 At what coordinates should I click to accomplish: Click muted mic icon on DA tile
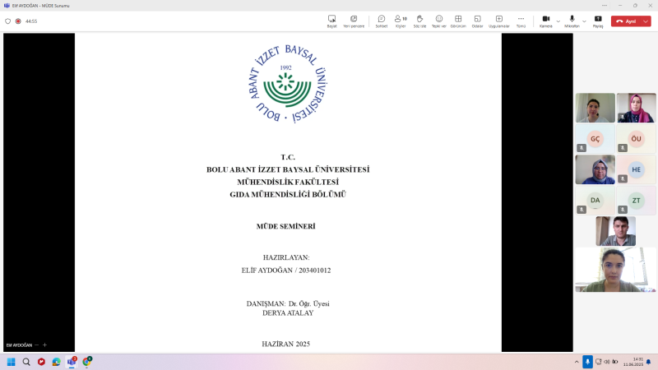(582, 210)
